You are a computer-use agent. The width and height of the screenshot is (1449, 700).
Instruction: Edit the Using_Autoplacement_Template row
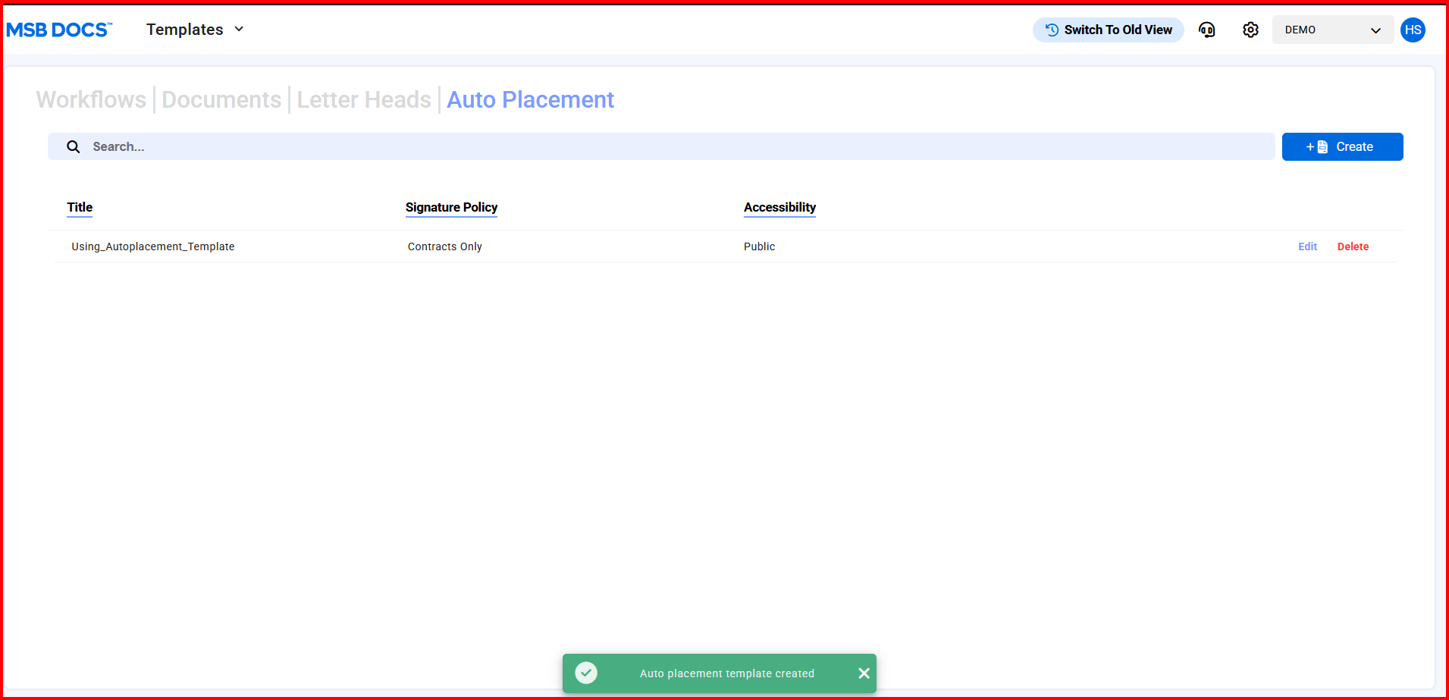click(1307, 246)
